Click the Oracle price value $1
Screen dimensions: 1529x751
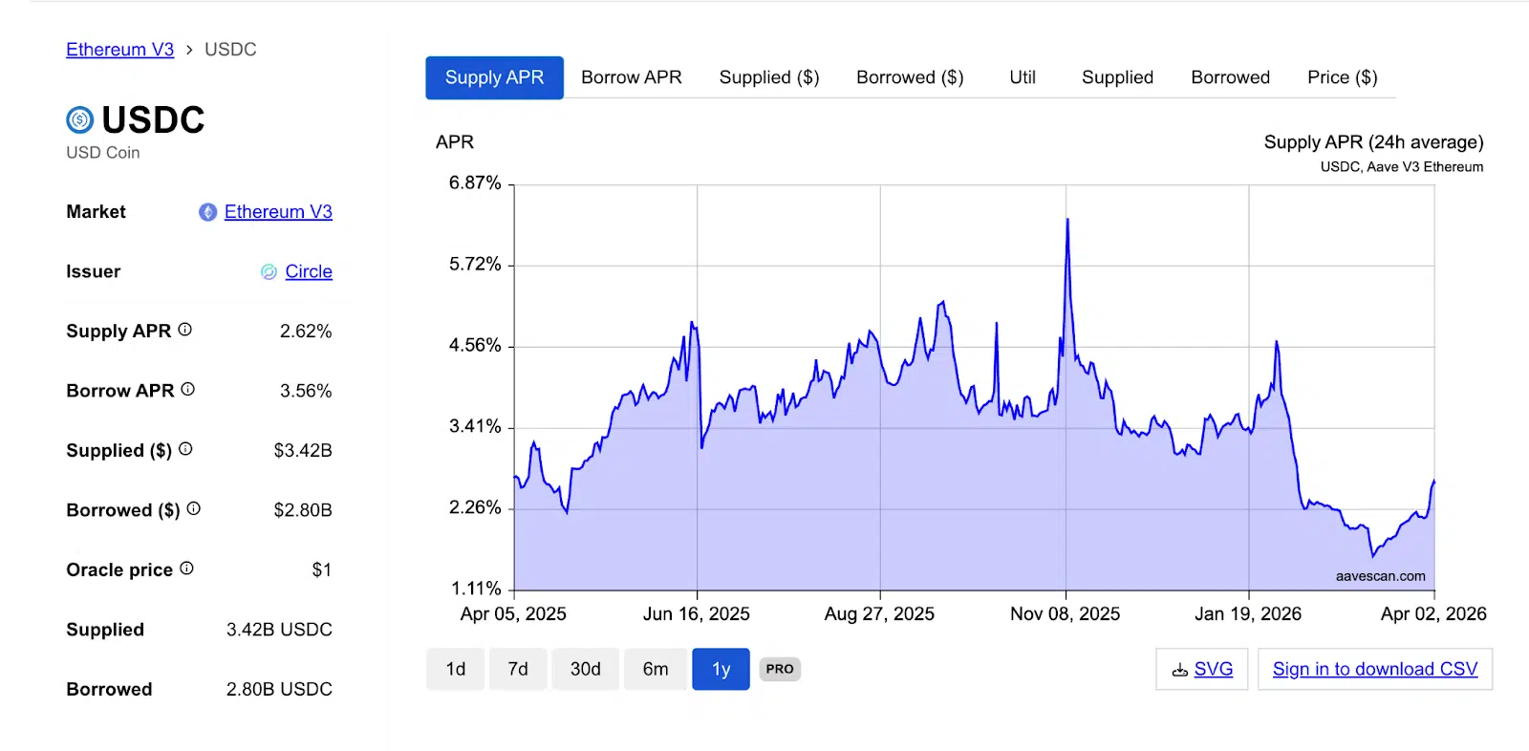click(322, 570)
